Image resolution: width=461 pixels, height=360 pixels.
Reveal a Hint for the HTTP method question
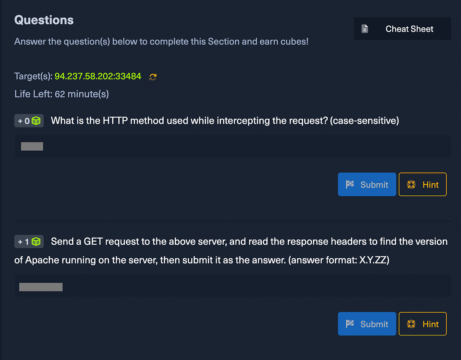click(x=423, y=184)
